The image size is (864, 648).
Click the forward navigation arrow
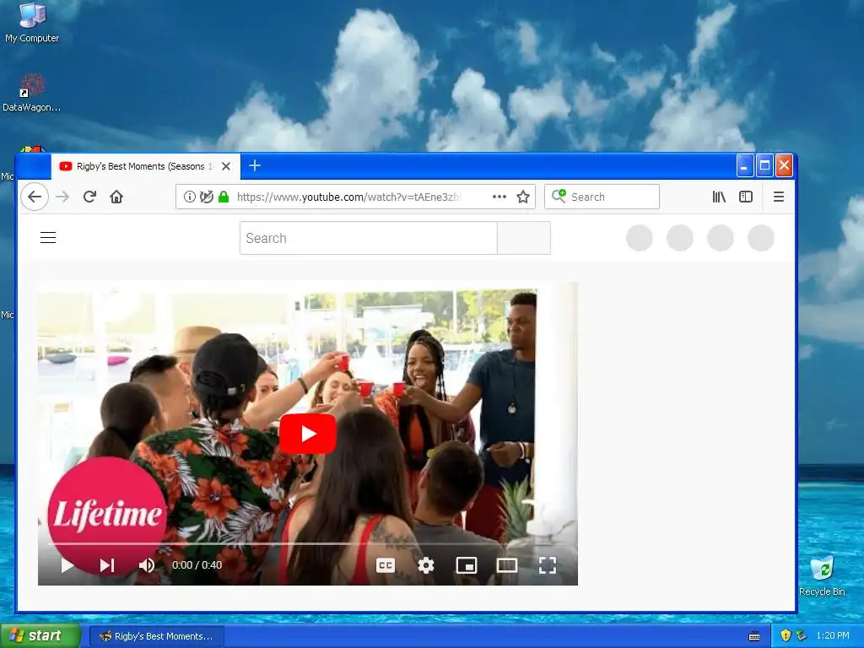62,197
